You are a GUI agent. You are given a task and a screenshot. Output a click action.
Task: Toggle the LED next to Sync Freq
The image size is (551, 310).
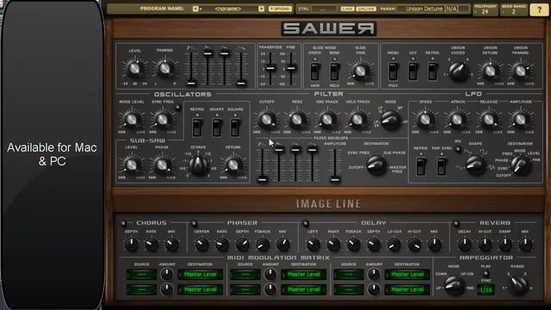pyautogui.click(x=178, y=108)
